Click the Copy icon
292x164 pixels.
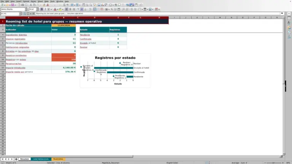35,5
